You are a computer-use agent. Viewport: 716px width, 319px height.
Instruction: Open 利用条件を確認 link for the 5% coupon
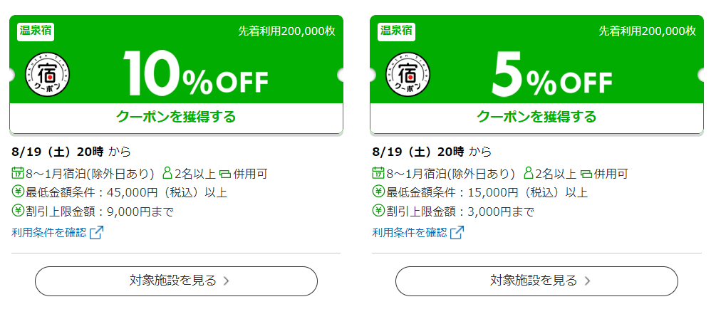point(410,232)
